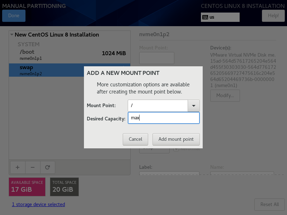Open the Mount Point dropdown arrow in the dialog
Screen dimensions: 287x215
(193, 106)
